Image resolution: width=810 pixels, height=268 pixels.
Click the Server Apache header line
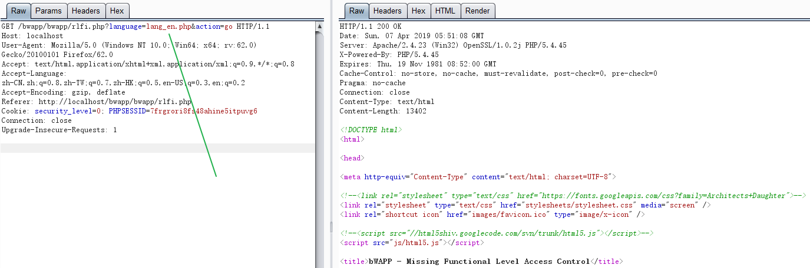(x=453, y=45)
